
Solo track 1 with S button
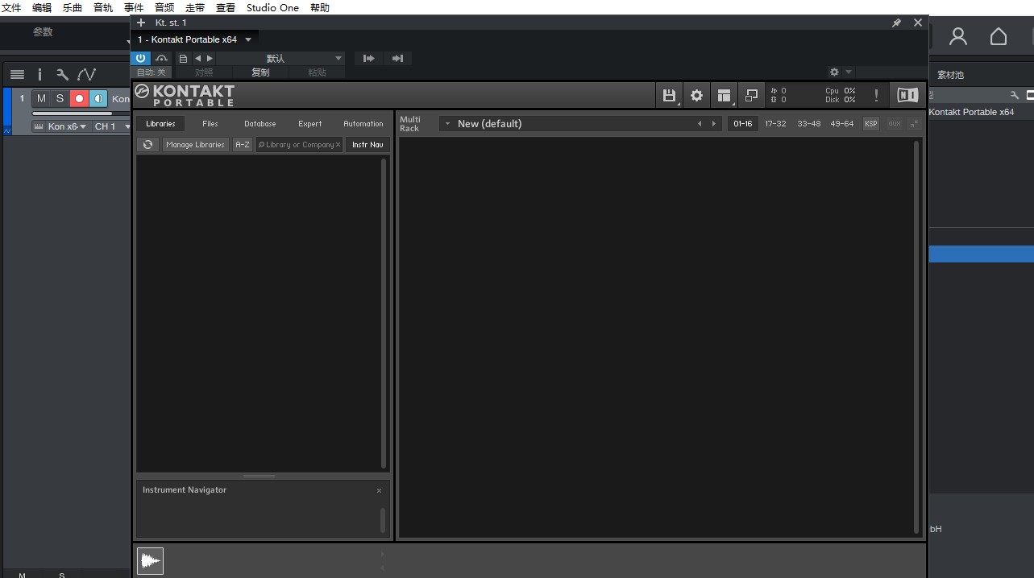(x=60, y=98)
